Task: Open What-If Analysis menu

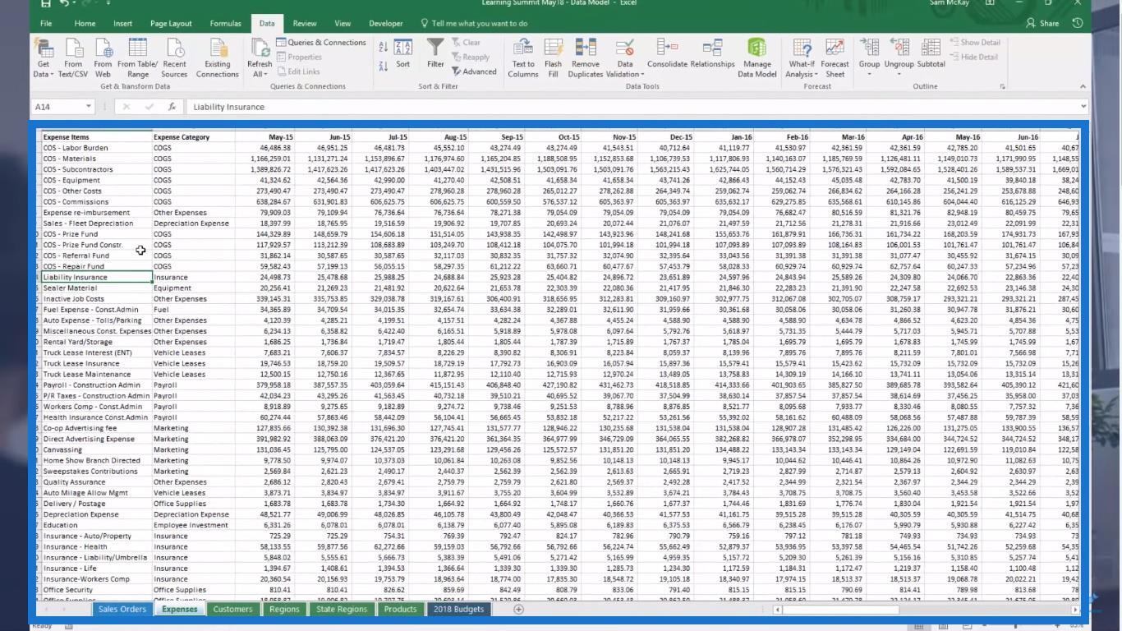Action: (x=802, y=58)
